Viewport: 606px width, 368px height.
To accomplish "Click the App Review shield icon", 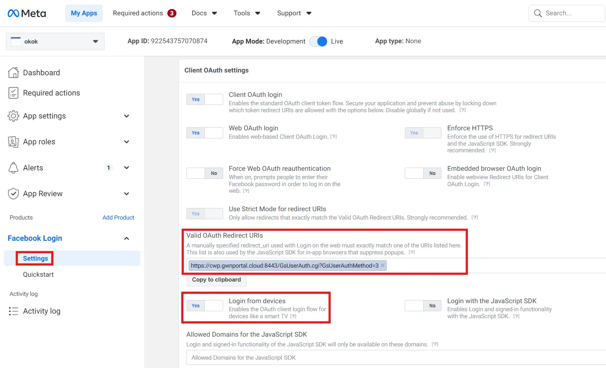I will pos(13,194).
